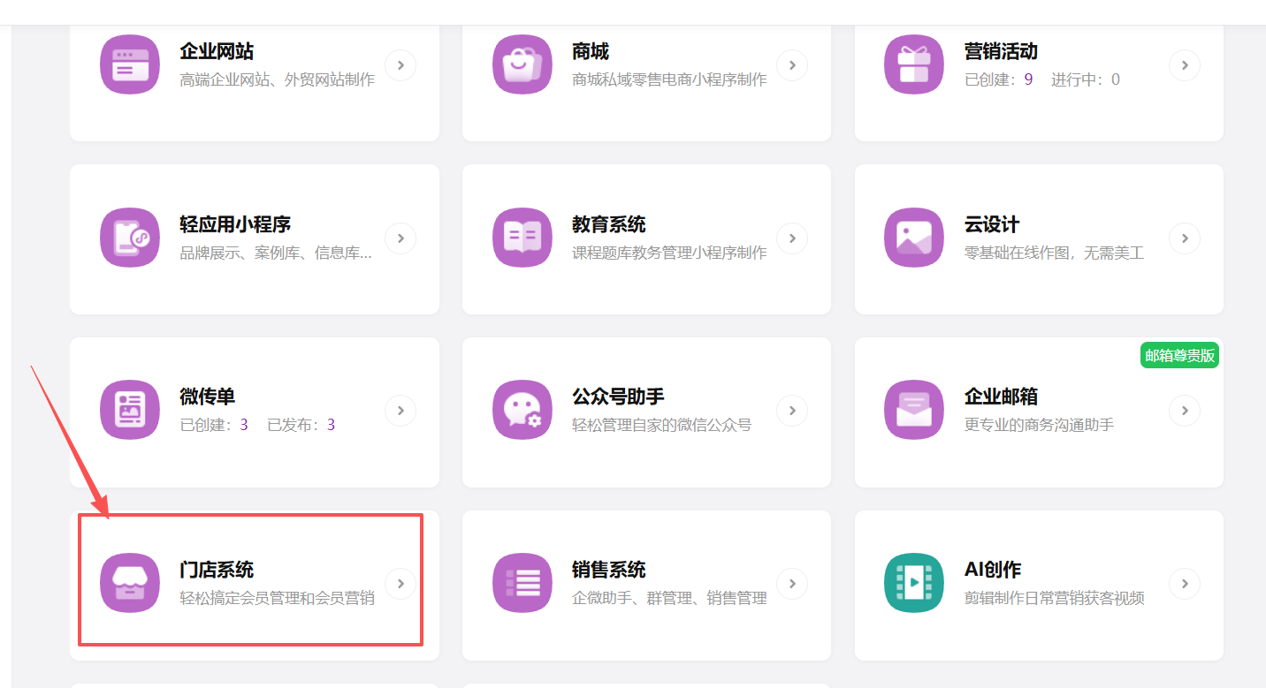Image resolution: width=1266 pixels, height=688 pixels.
Task: Click the text 商城私域零售电商小程序制作
Action: click(669, 79)
